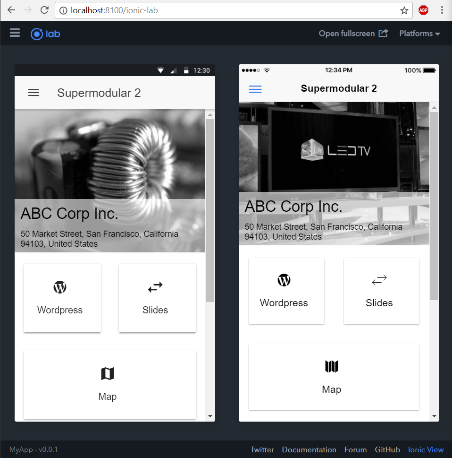Open the Slides card in Android preview
452x458 pixels.
158,298
